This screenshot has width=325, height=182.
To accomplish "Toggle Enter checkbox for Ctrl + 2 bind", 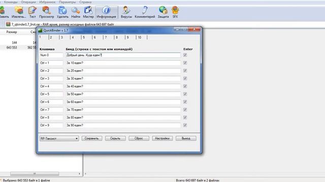I will click(185, 71).
